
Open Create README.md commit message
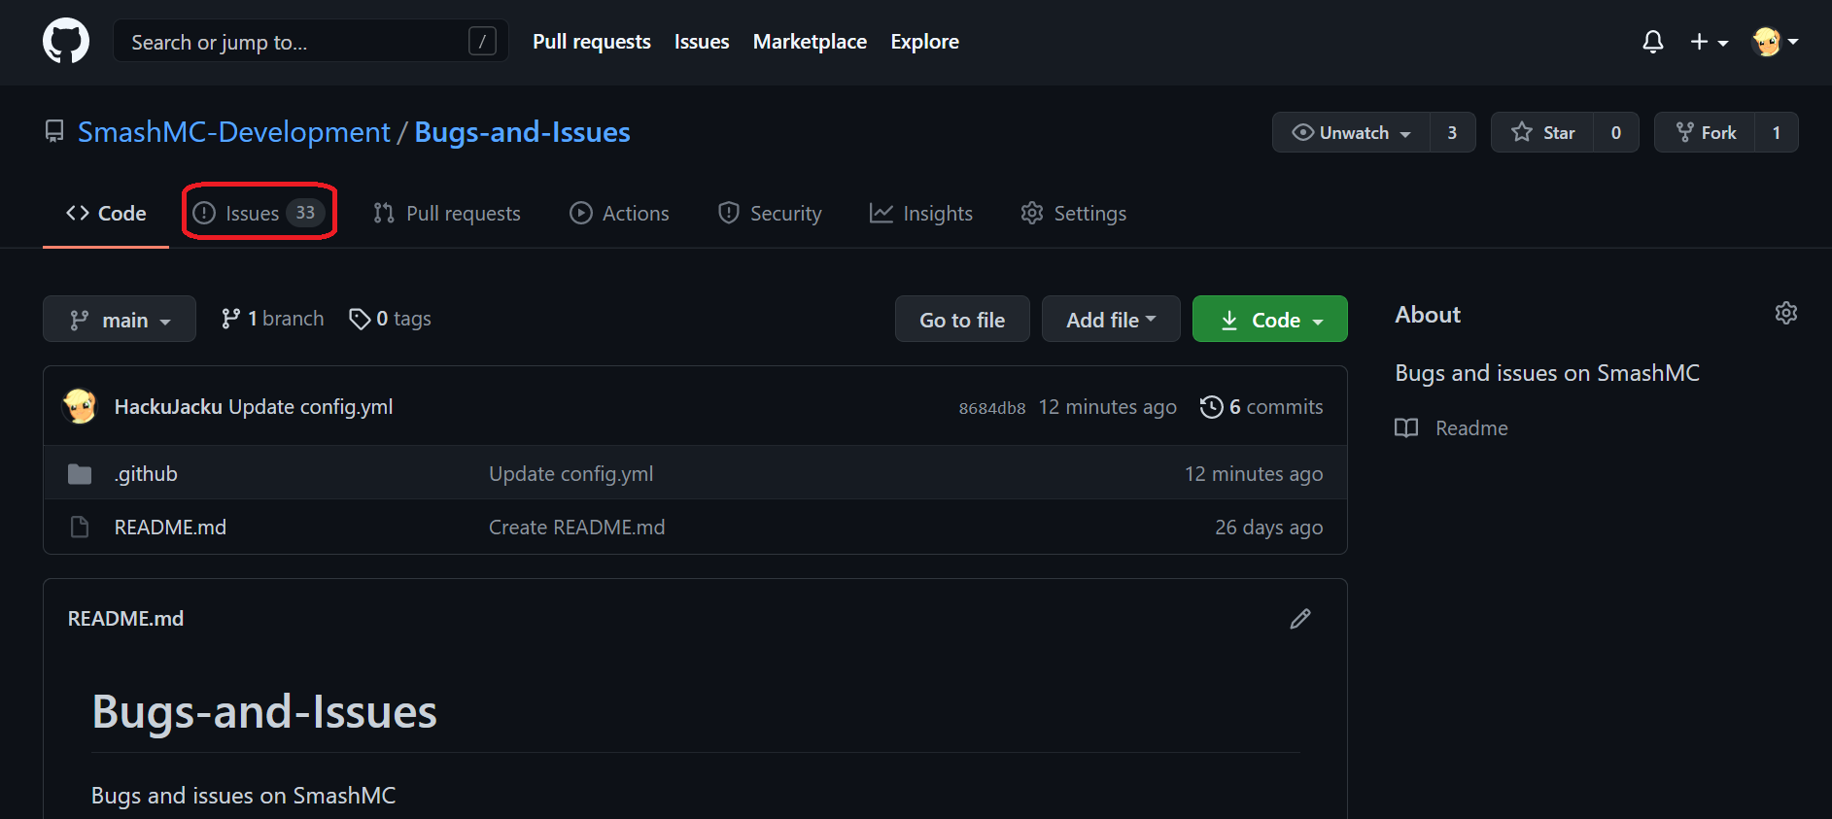[x=577, y=527]
